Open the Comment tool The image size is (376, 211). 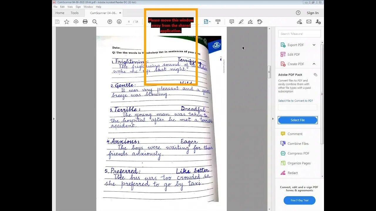(295, 134)
